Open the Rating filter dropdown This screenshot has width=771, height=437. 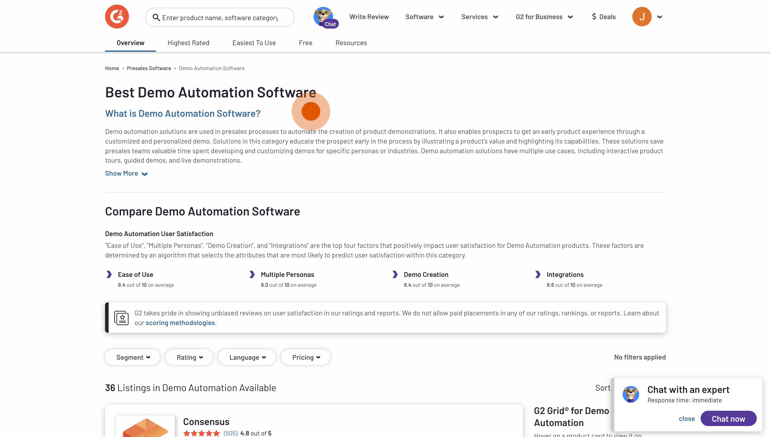[189, 357]
